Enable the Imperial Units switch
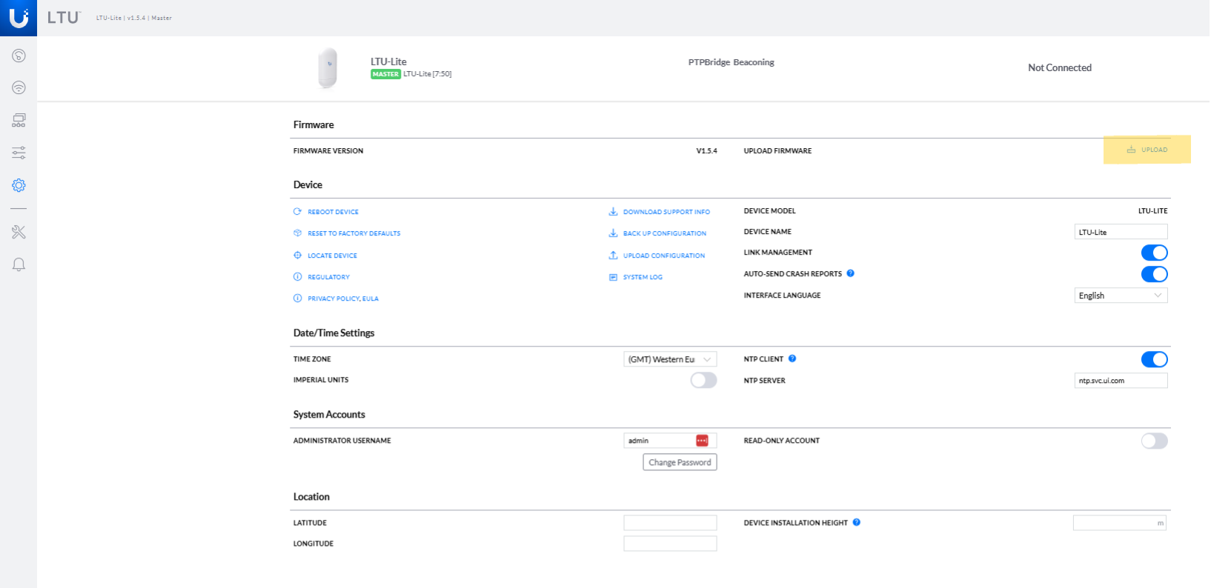The height and width of the screenshot is (588, 1211). (x=703, y=380)
